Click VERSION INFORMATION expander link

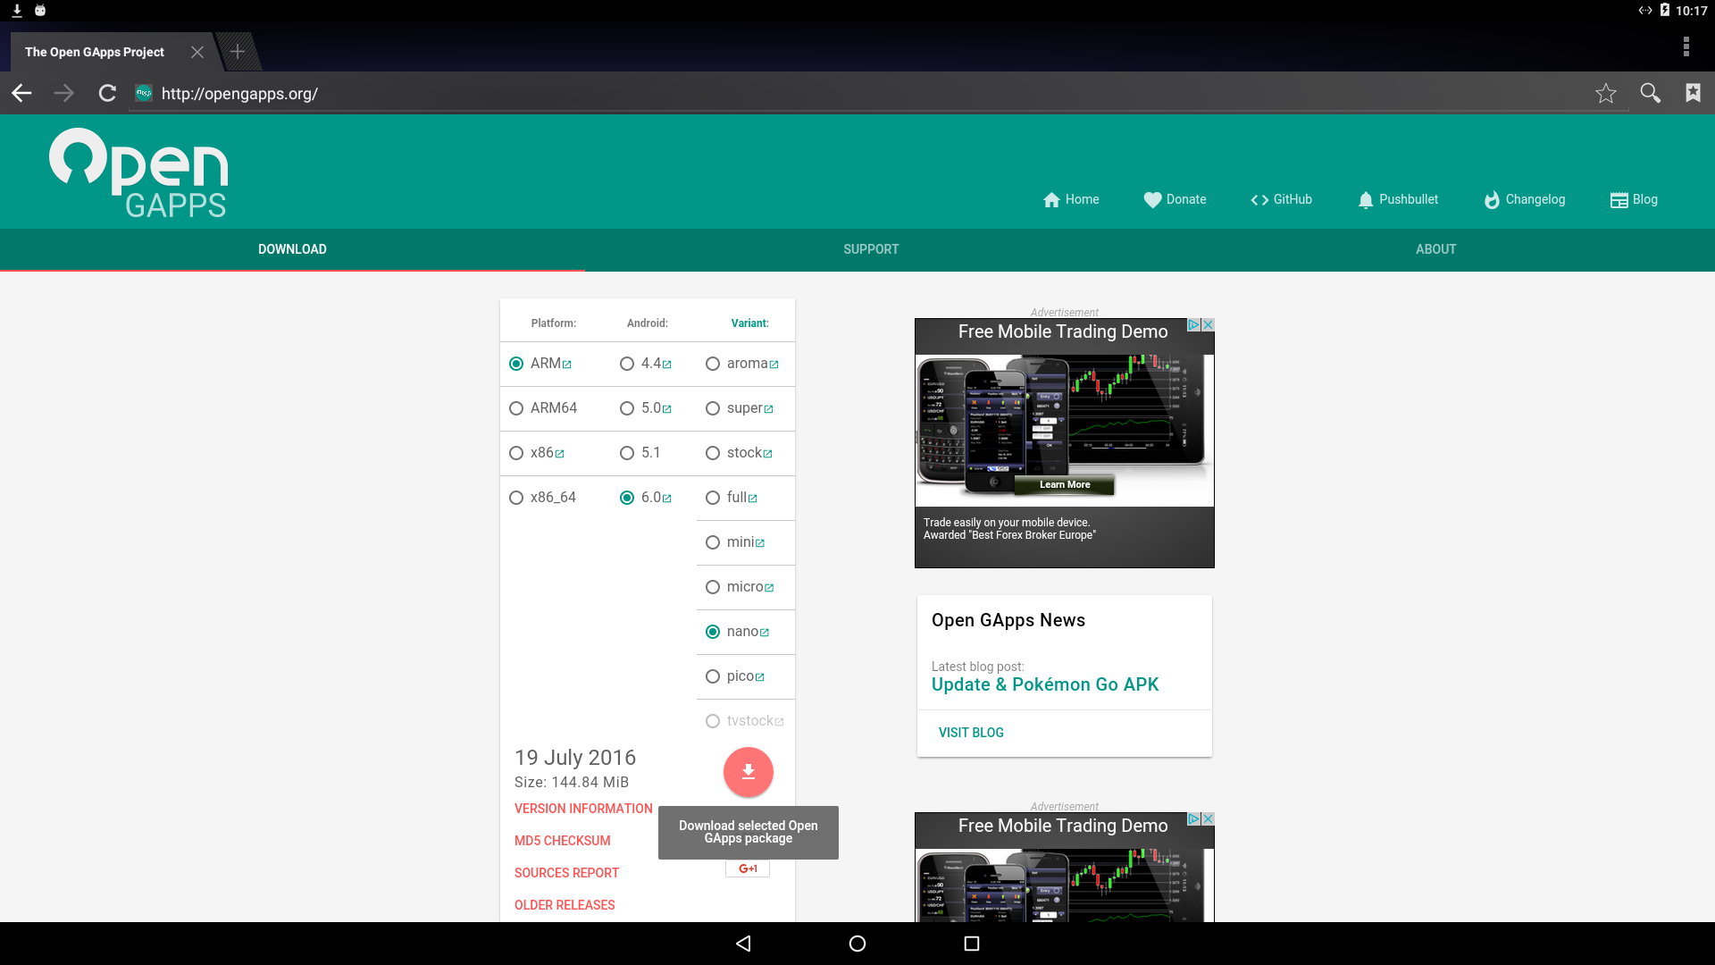pyautogui.click(x=584, y=807)
